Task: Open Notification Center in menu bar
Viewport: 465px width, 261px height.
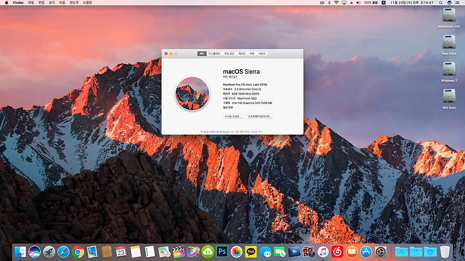Action: 457,3
